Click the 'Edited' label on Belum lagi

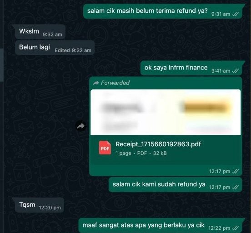[x=62, y=50]
